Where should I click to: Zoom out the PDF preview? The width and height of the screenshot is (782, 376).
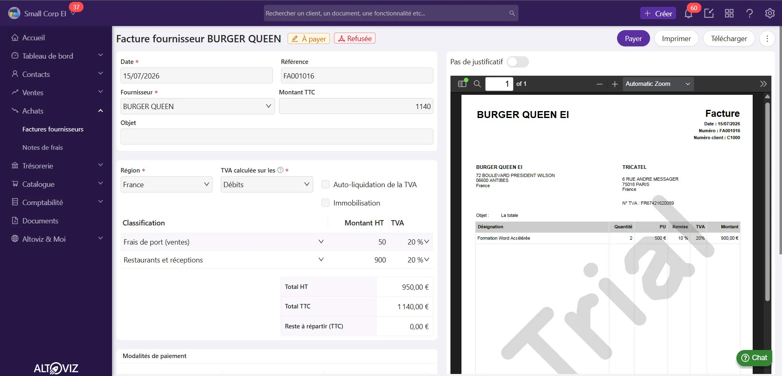600,84
